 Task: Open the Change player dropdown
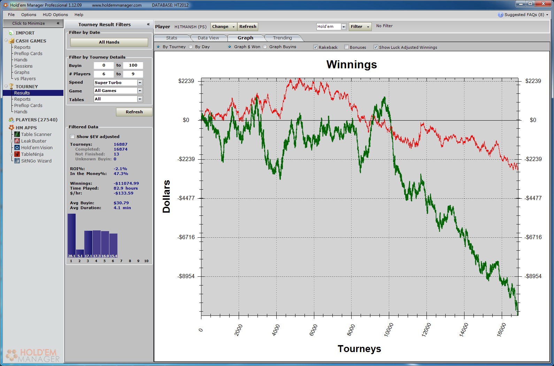coord(224,26)
